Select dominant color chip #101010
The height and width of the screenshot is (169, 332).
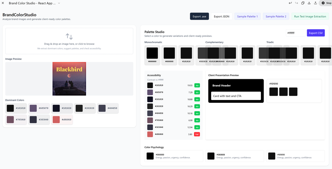coord(16,108)
